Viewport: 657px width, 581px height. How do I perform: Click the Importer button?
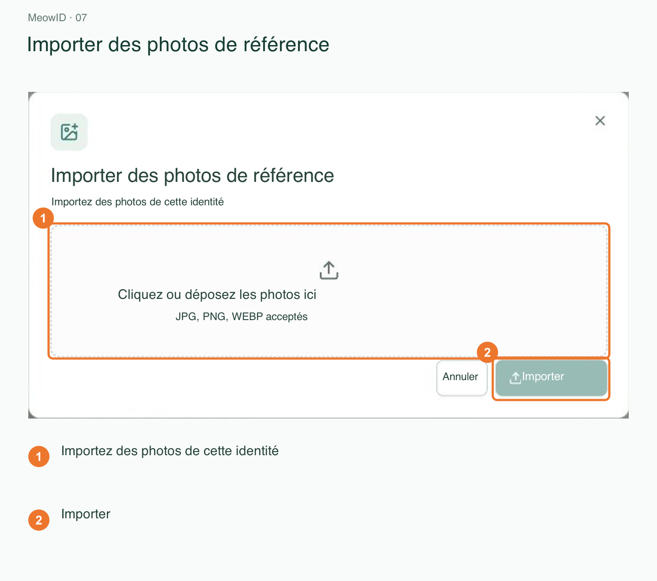tap(551, 378)
